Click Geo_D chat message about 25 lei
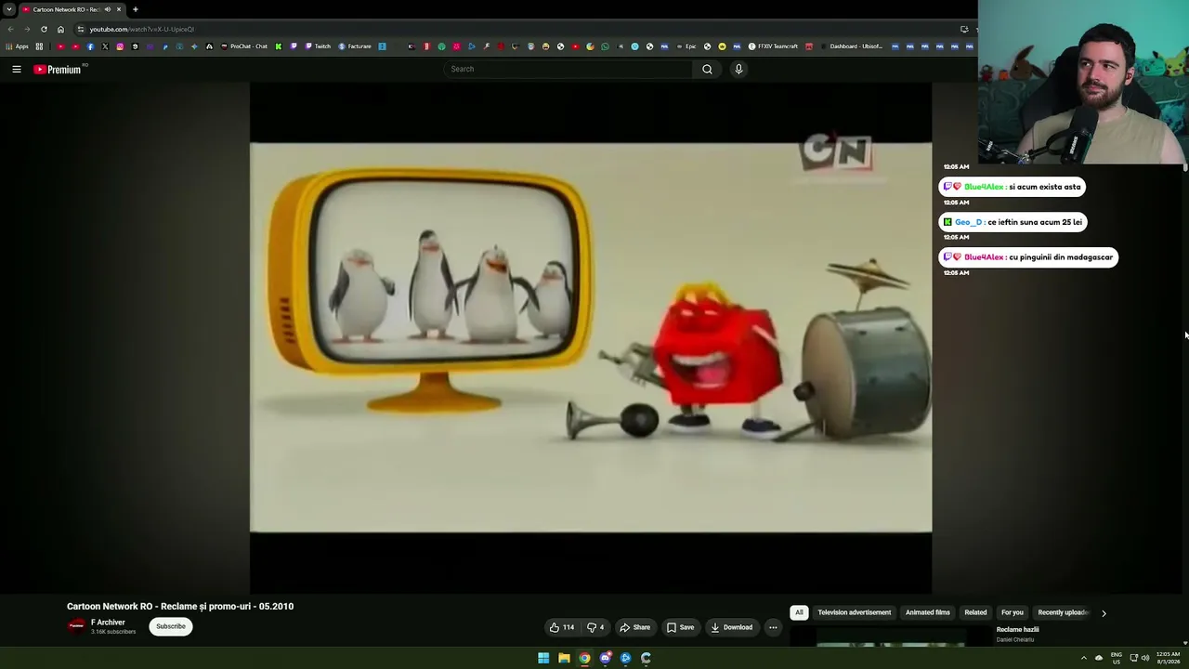Screen dimensions: 1189x669 coord(1013,222)
